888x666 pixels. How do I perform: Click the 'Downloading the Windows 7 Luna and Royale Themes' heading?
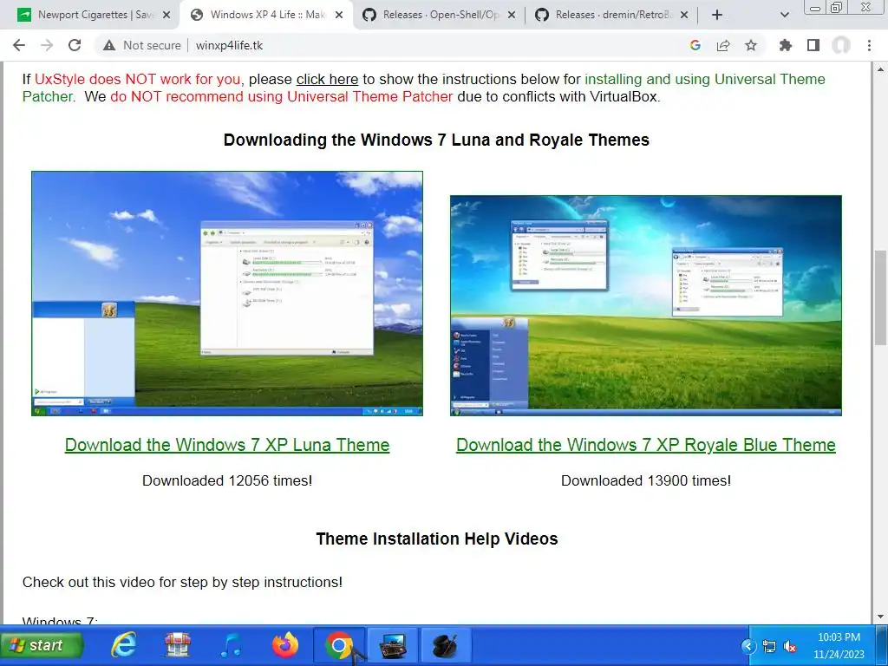437,140
